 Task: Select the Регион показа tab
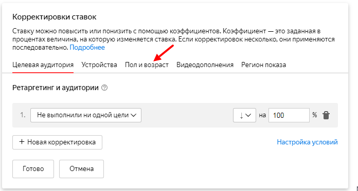tap(263, 65)
